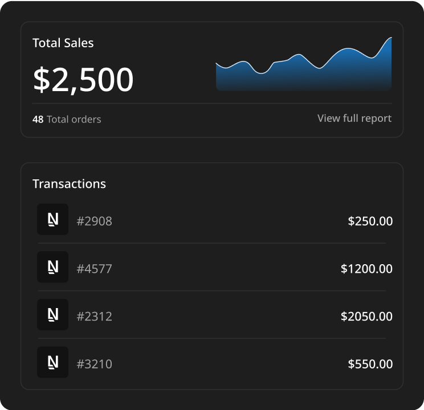424x410 pixels.
Task: Open transaction #2908
Action: coord(95,221)
